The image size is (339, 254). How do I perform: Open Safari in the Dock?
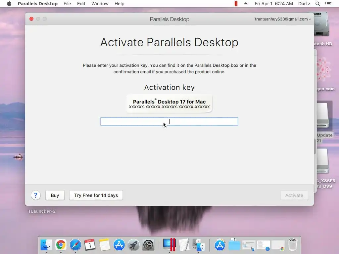[75, 245]
